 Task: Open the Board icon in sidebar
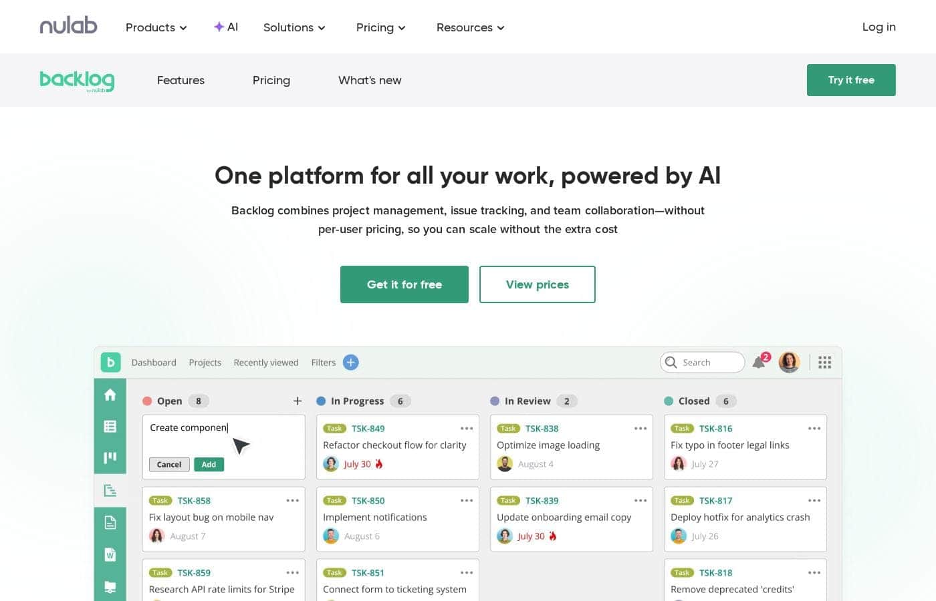[x=110, y=457]
